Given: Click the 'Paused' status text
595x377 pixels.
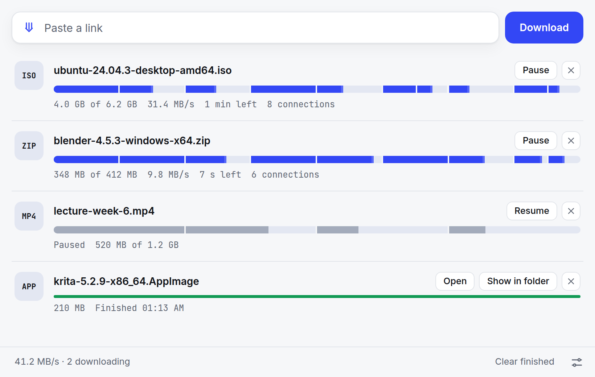Looking at the screenshot, I should point(69,245).
